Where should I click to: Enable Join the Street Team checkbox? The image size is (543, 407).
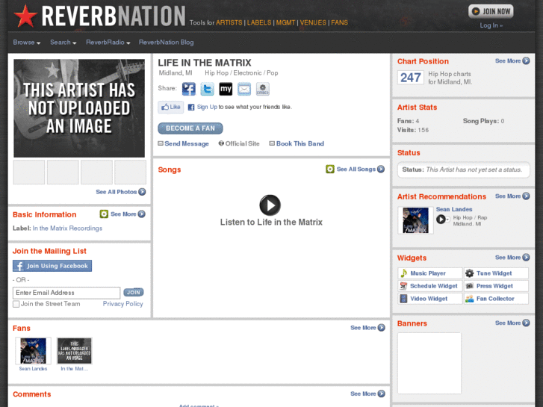16,304
